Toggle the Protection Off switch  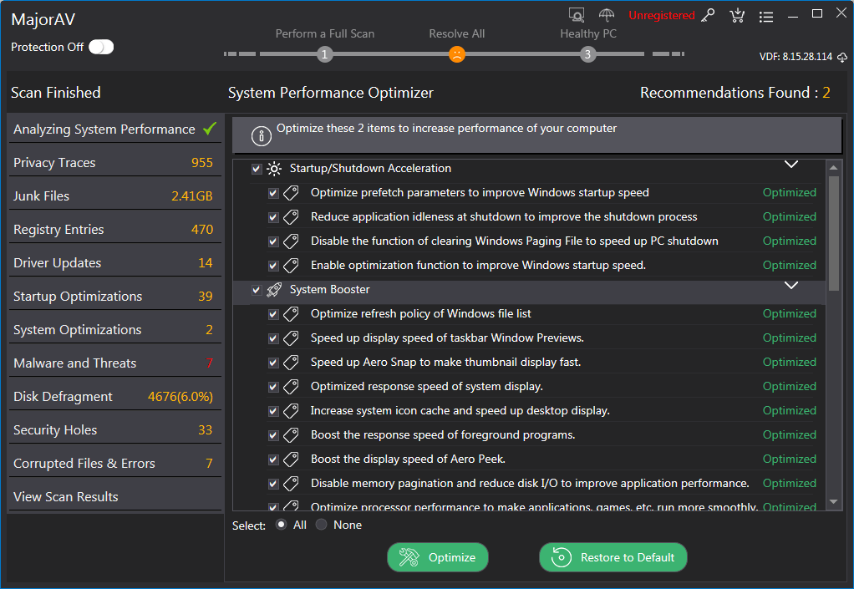pos(101,47)
